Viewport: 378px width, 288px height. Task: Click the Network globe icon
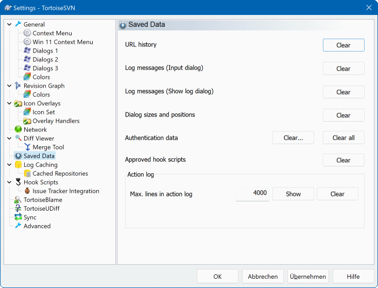pos(18,129)
